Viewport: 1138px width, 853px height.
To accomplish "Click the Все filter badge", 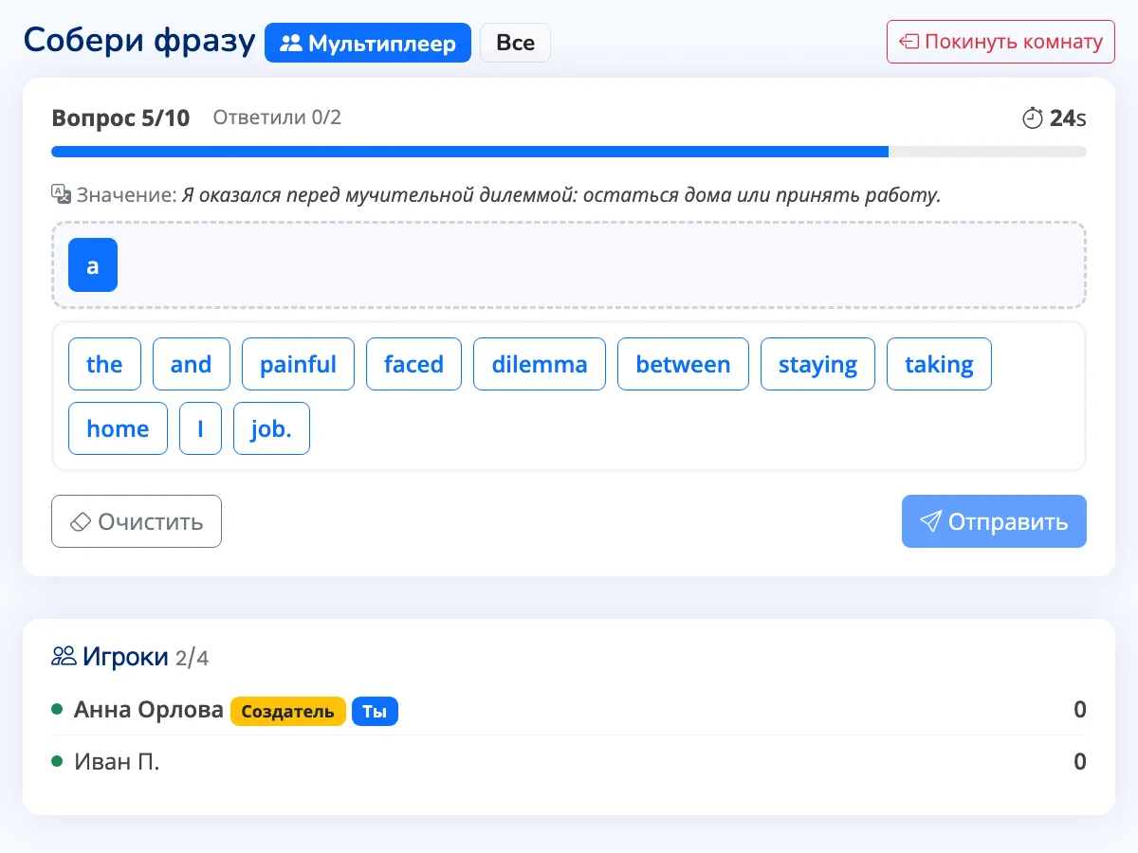I will coord(515,43).
